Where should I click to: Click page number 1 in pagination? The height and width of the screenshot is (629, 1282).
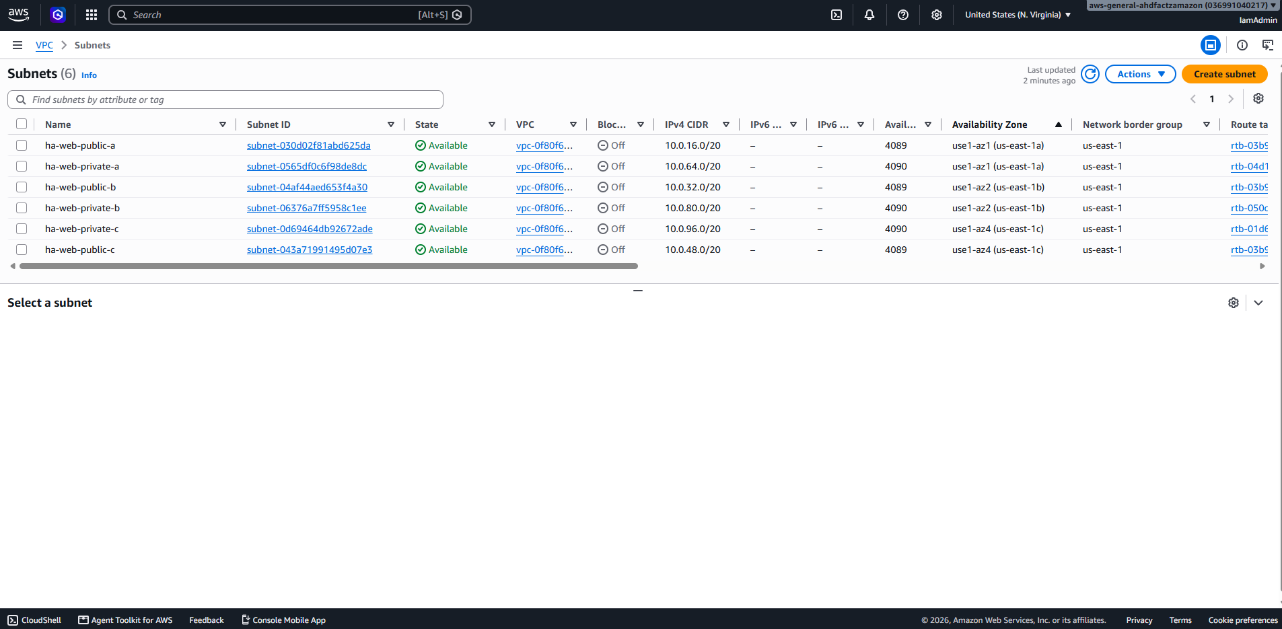[1212, 99]
